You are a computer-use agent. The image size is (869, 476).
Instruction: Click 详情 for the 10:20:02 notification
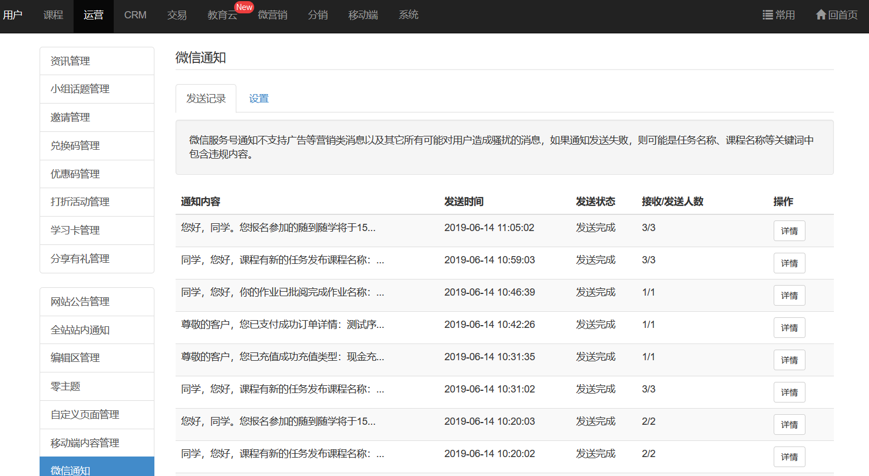[789, 457]
